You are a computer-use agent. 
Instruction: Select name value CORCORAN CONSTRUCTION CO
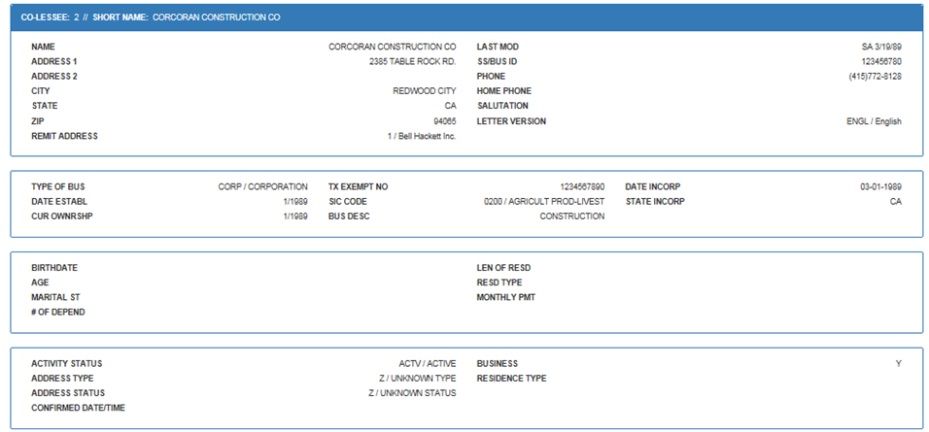pos(393,47)
